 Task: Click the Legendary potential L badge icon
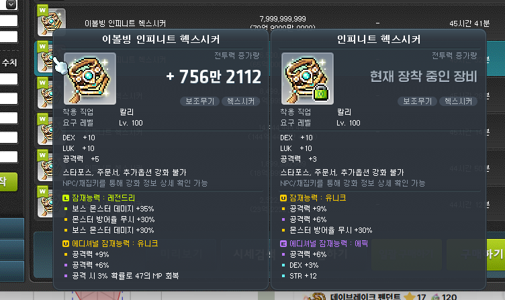point(66,197)
